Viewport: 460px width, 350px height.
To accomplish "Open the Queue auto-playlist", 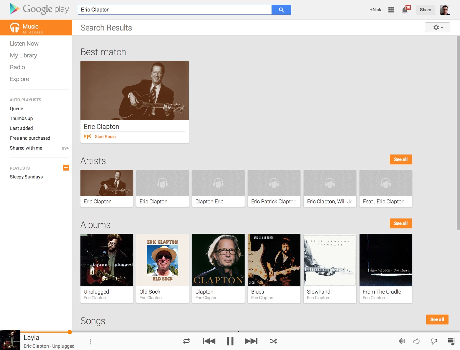I will [16, 109].
